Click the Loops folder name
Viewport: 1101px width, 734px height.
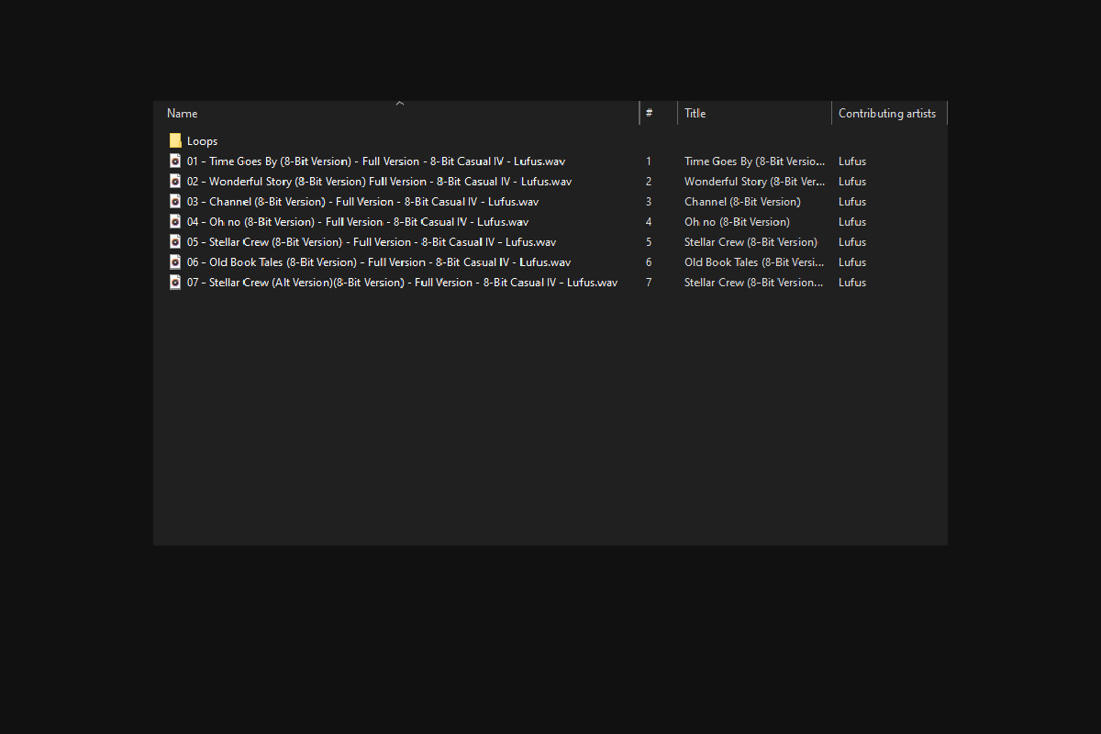click(x=203, y=141)
